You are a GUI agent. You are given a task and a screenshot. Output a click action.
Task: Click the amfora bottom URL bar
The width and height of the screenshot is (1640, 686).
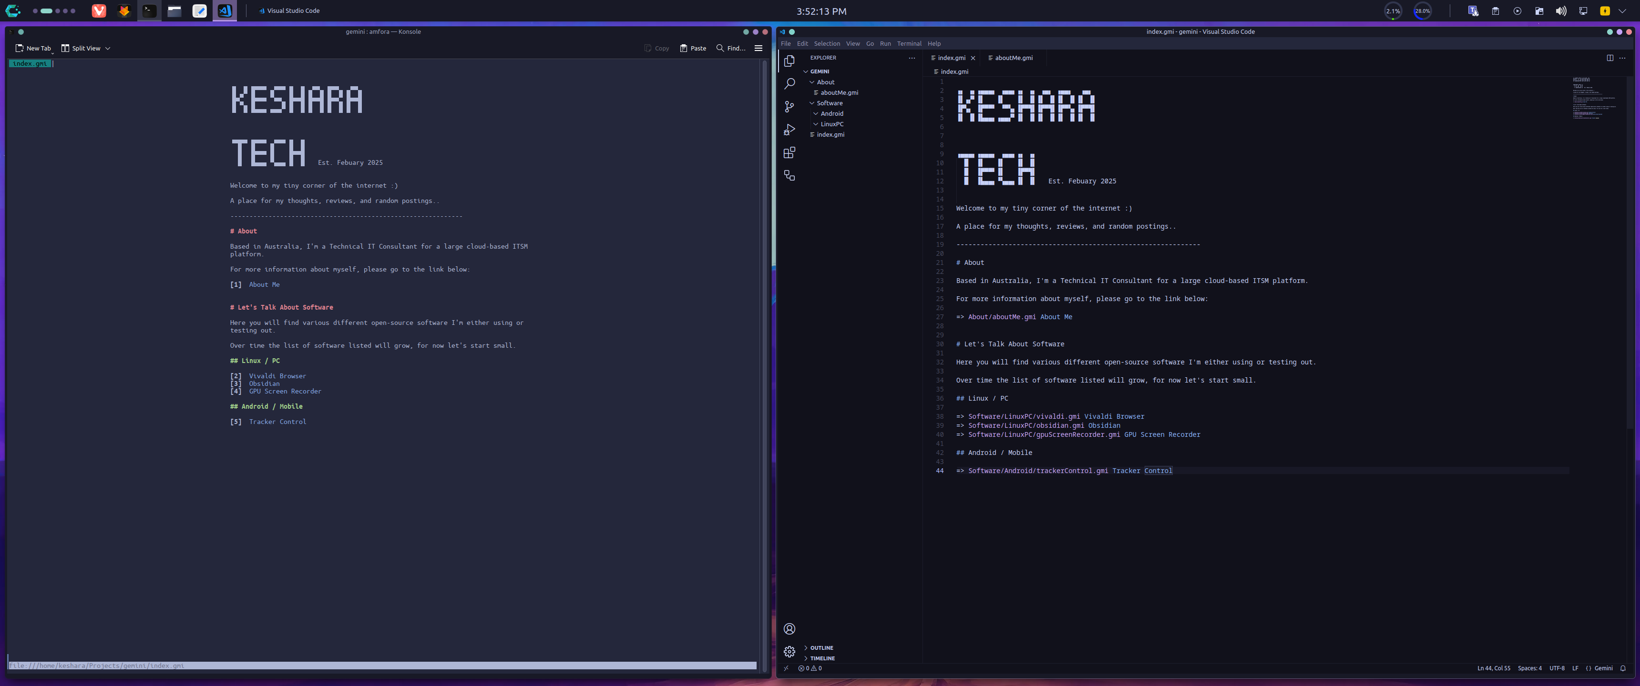382,666
